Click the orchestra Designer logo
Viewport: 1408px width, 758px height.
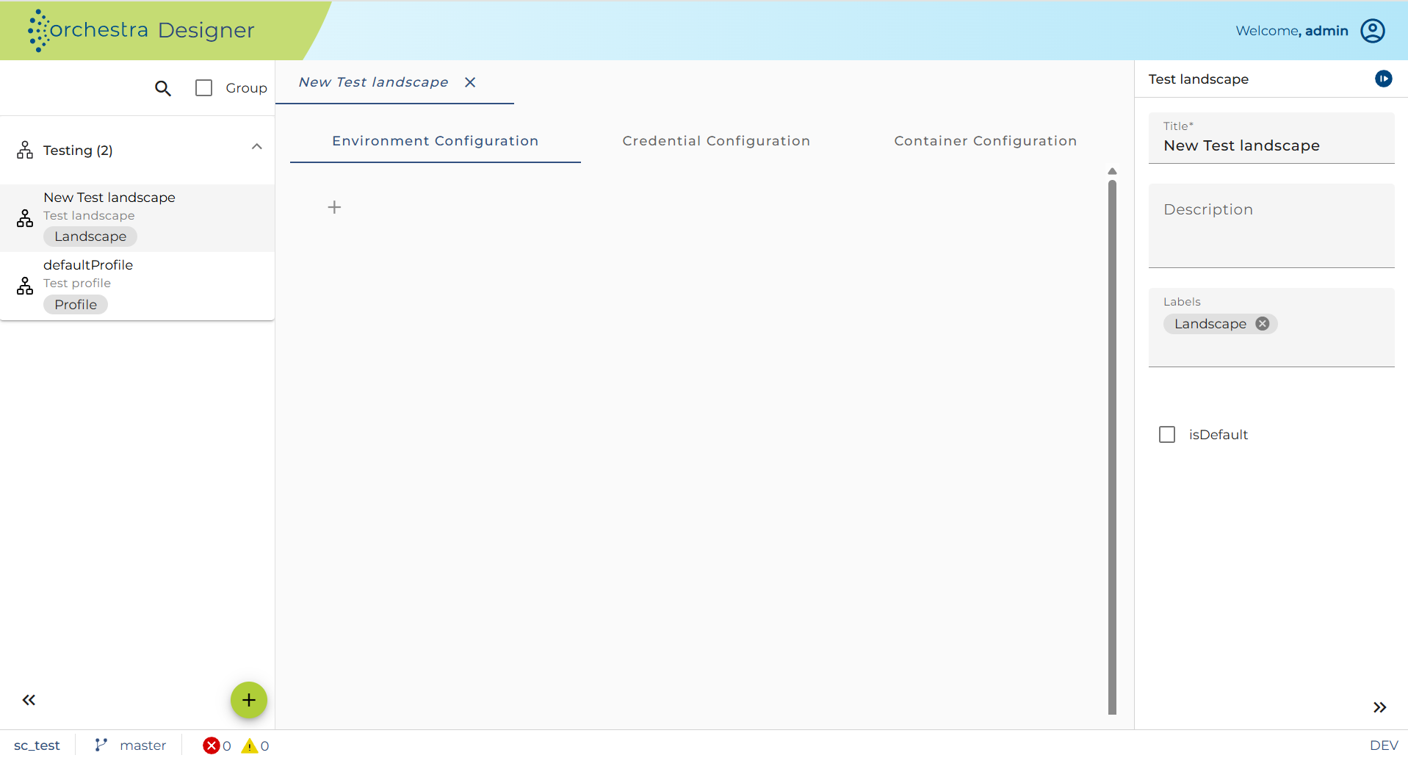click(141, 30)
